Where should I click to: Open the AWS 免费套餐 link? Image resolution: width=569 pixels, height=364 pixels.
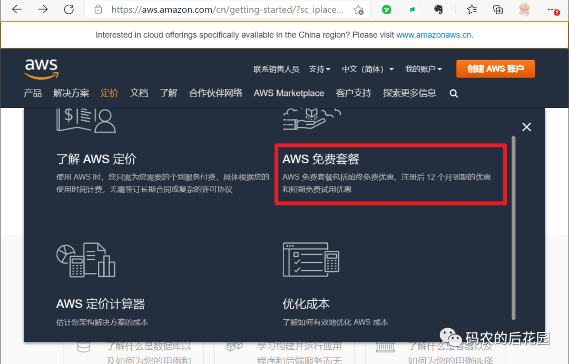click(321, 159)
